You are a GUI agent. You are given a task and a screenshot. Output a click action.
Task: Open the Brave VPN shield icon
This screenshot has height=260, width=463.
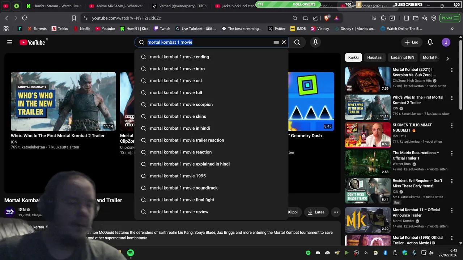(434, 18)
